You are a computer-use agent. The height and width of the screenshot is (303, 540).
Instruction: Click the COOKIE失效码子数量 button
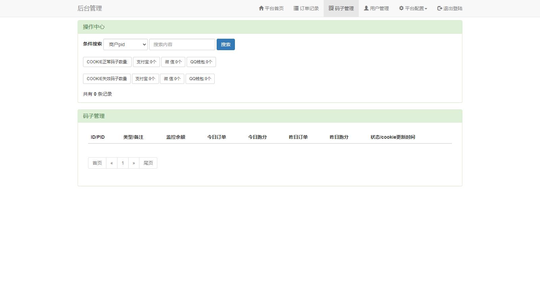pyautogui.click(x=107, y=79)
